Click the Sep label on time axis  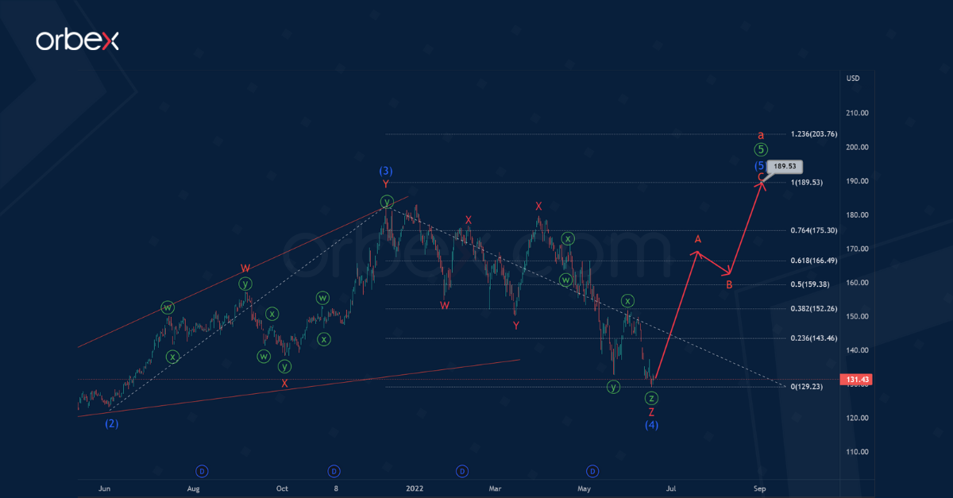tap(759, 488)
